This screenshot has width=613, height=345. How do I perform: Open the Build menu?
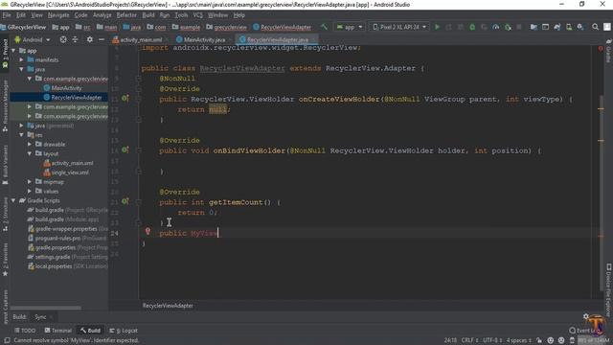148,15
